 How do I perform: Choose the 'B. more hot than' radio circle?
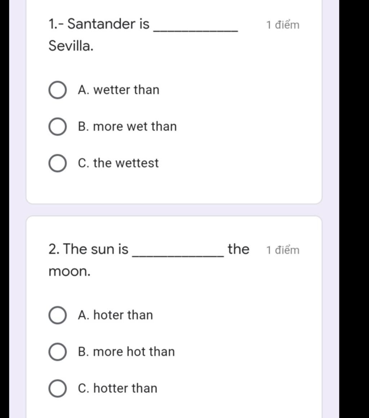[x=57, y=352]
